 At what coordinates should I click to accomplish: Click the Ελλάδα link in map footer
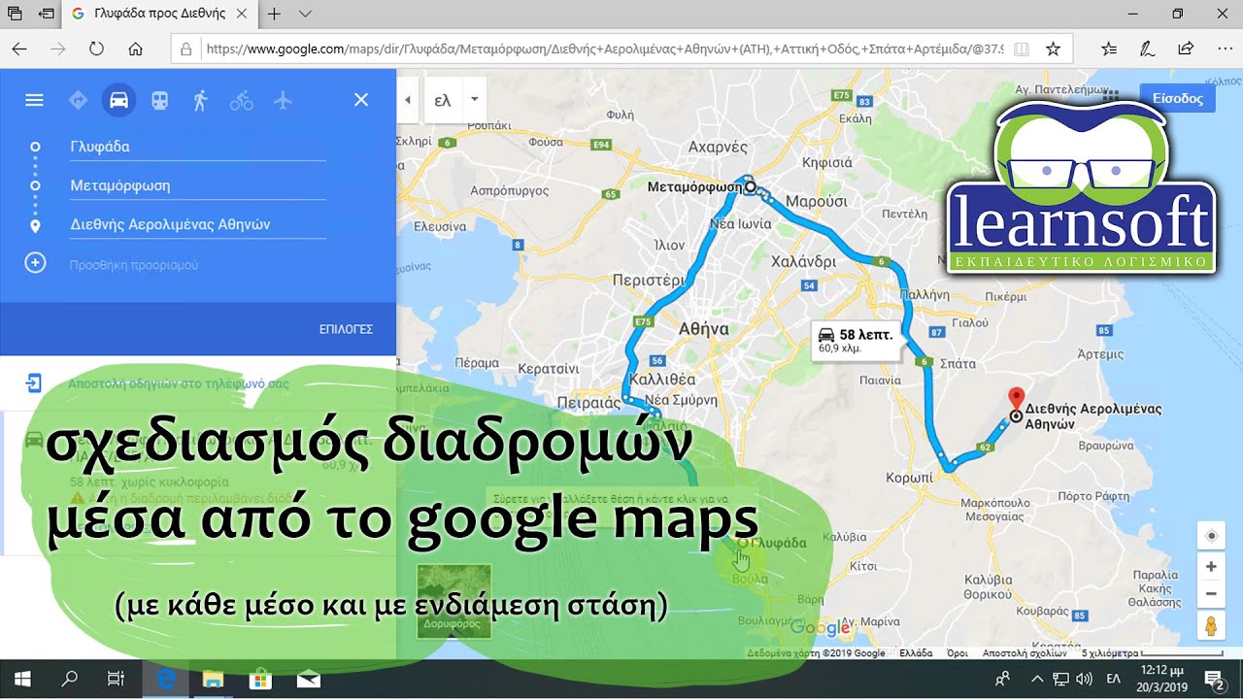tap(916, 653)
